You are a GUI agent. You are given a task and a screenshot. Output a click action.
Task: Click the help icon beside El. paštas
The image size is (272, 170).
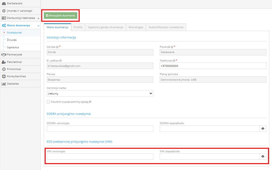(x=61, y=61)
